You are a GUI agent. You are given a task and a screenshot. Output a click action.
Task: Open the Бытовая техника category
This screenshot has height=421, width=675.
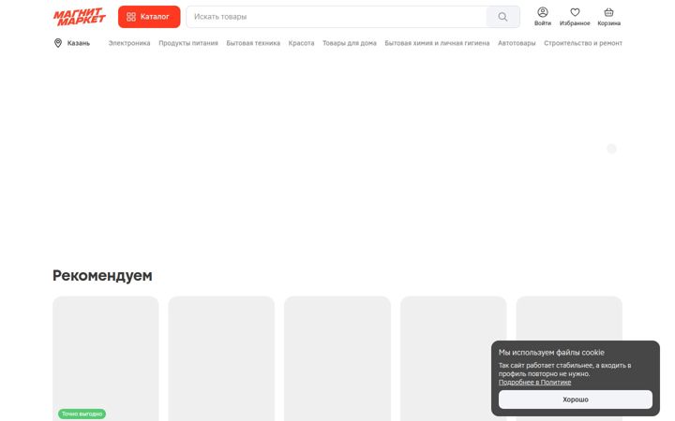point(253,43)
